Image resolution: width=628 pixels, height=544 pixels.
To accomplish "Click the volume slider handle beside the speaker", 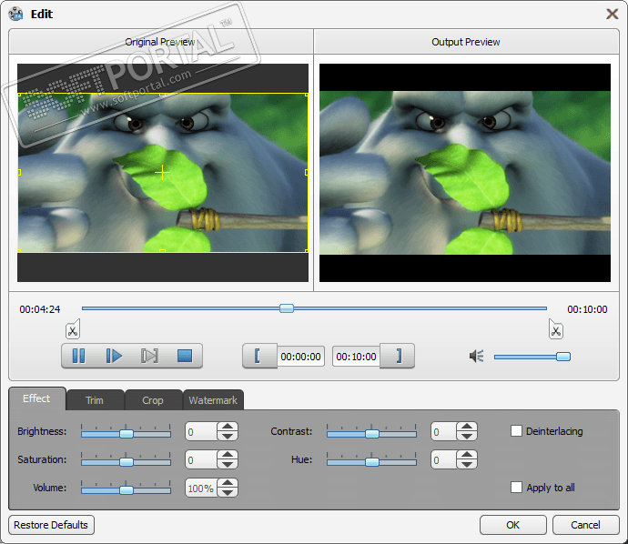I will [x=563, y=357].
